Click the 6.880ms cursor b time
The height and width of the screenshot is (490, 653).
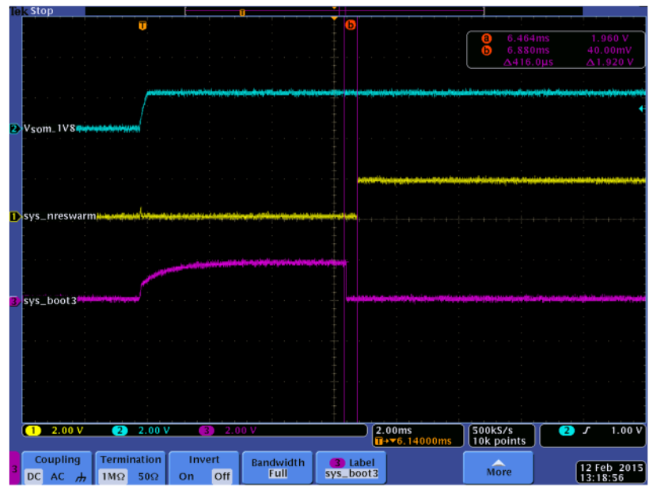point(528,51)
